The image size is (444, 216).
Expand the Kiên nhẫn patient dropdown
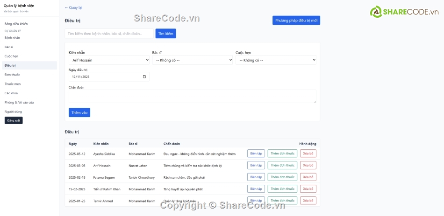pos(109,60)
